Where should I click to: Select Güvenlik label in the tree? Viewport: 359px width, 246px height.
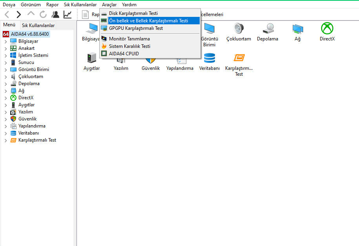[27, 118]
